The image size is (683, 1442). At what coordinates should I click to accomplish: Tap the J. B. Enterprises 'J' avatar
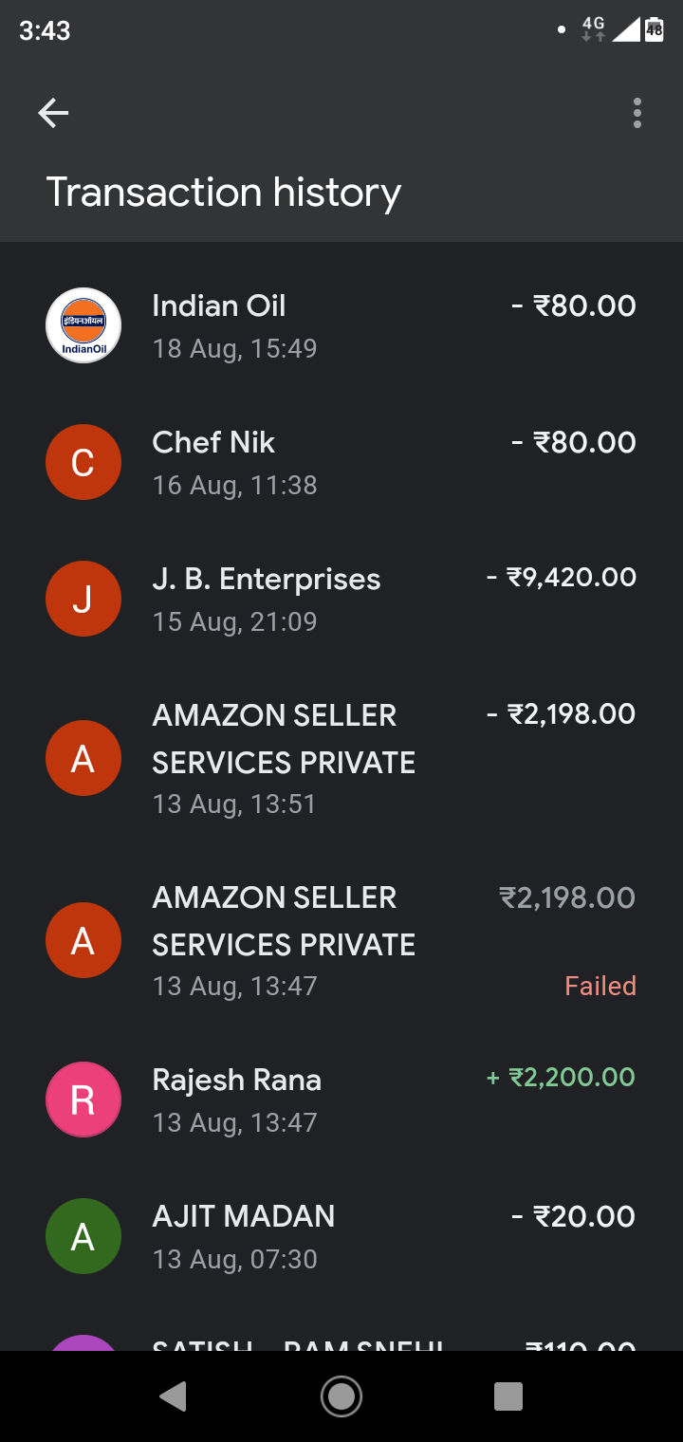pyautogui.click(x=83, y=599)
